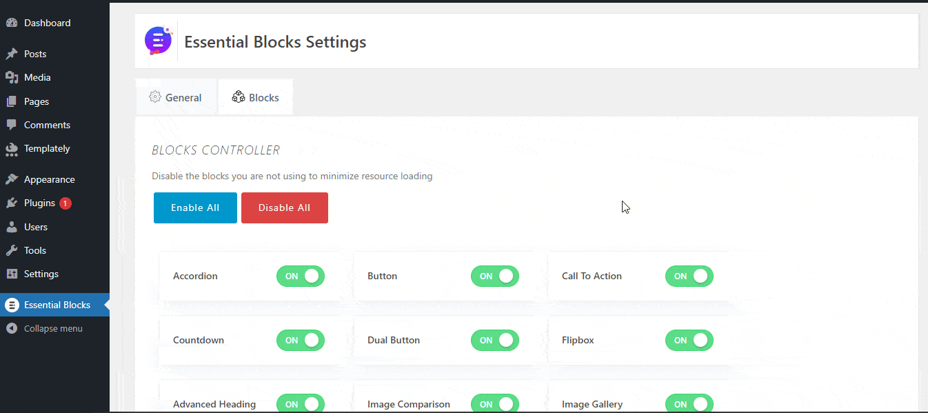Disable the Image Comparison block

point(495,404)
